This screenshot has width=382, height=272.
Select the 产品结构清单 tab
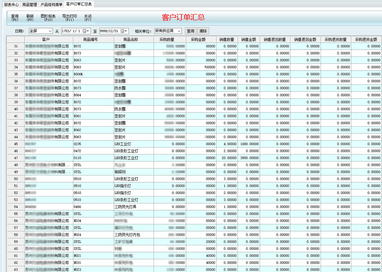[x=52, y=4]
